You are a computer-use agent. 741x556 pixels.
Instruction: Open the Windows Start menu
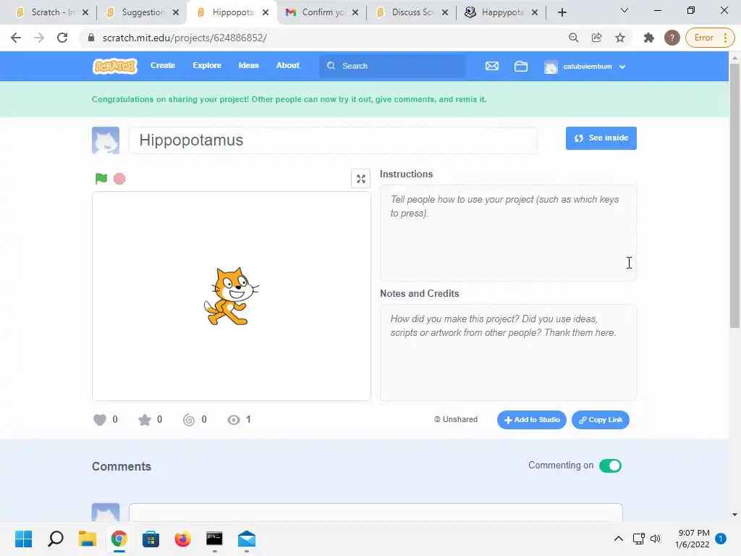(24, 539)
